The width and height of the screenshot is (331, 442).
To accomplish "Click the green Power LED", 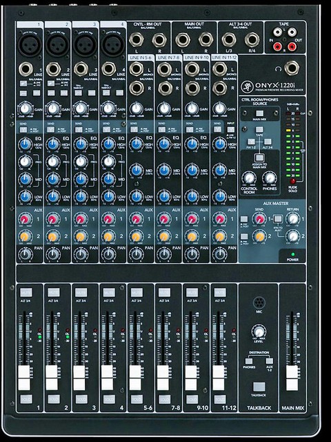I will click(x=292, y=254).
